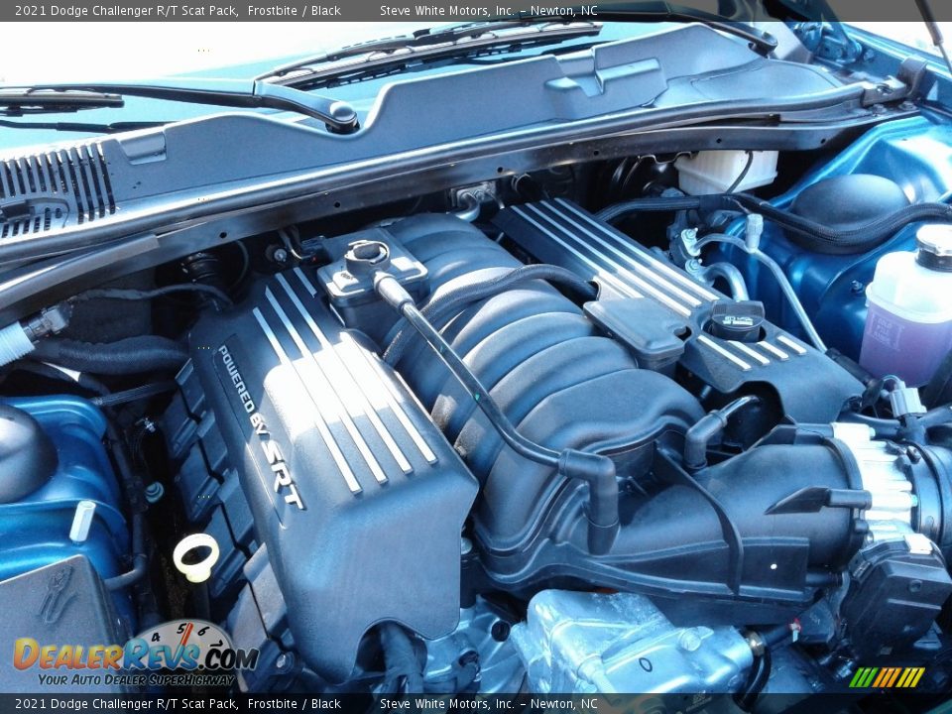Click the top caption '2021 Dodge Challenger R/T Scat Pack'
This screenshot has width=952, height=714.
pyautogui.click(x=126, y=10)
